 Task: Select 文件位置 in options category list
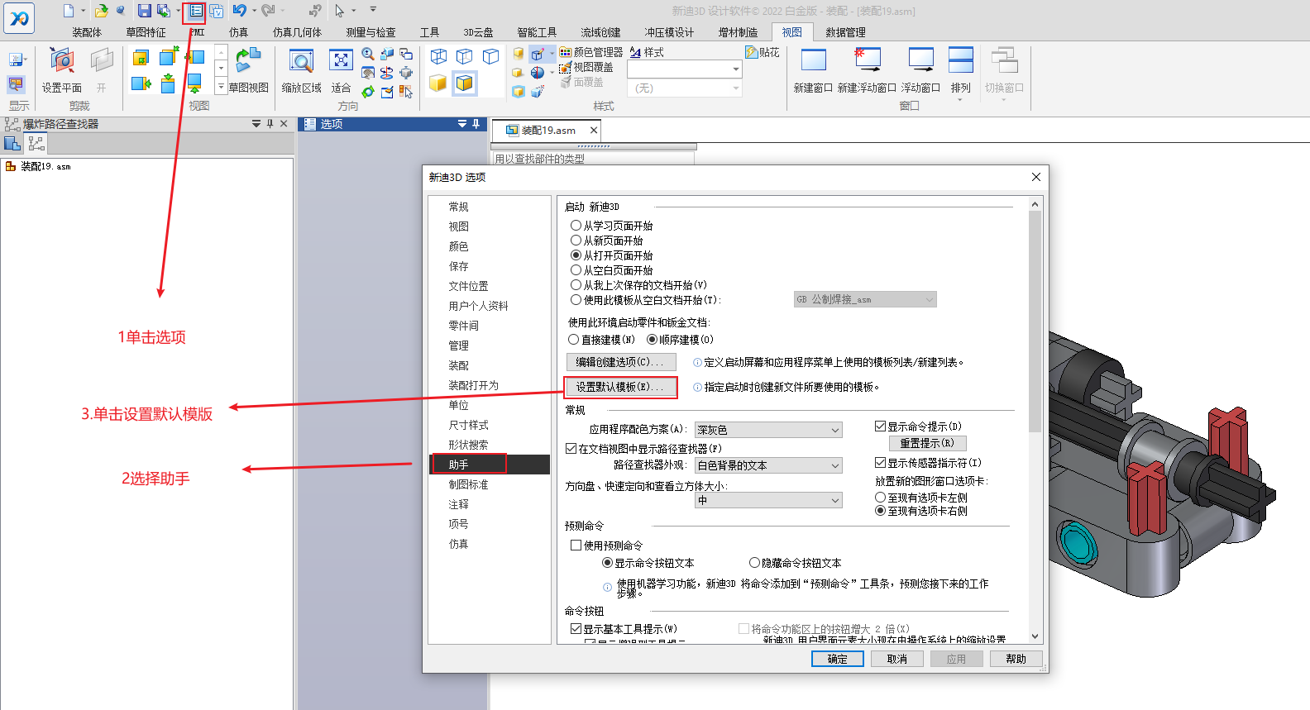pyautogui.click(x=490, y=286)
